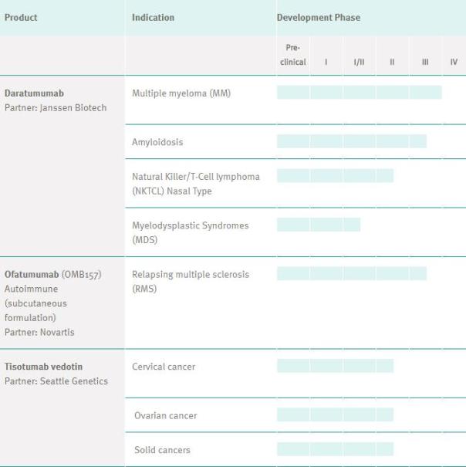The image size is (466, 467).
Task: Click the Partner: Janssen Biotech text
Action: (56, 107)
